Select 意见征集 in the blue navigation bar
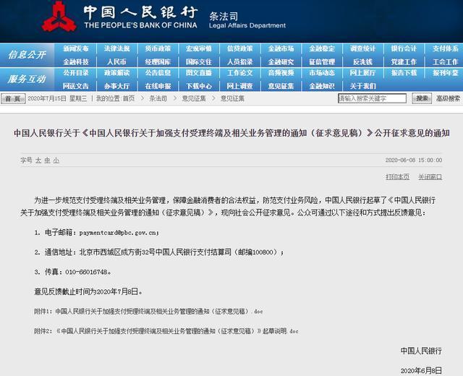 (x=281, y=86)
